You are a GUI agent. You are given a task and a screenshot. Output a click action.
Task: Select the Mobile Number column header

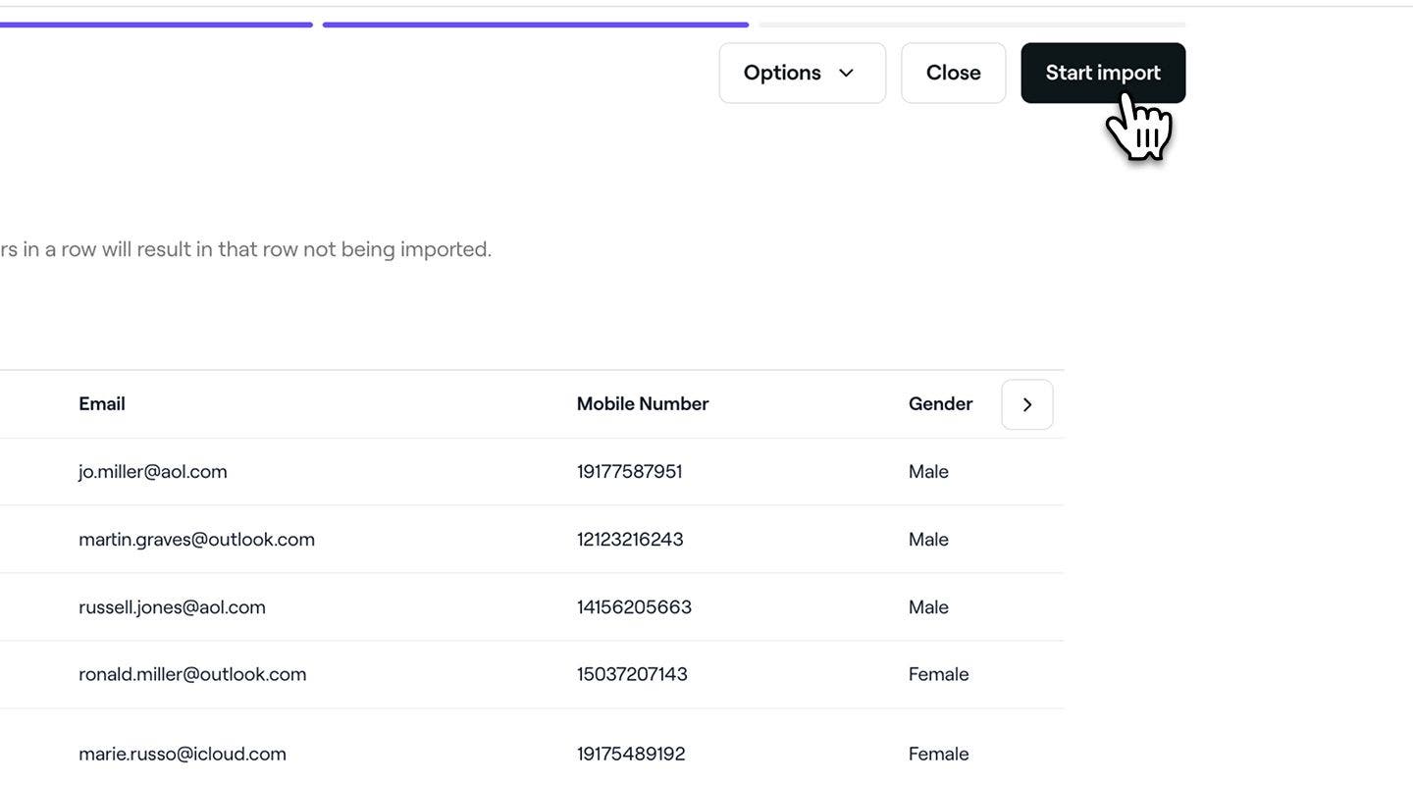(643, 404)
